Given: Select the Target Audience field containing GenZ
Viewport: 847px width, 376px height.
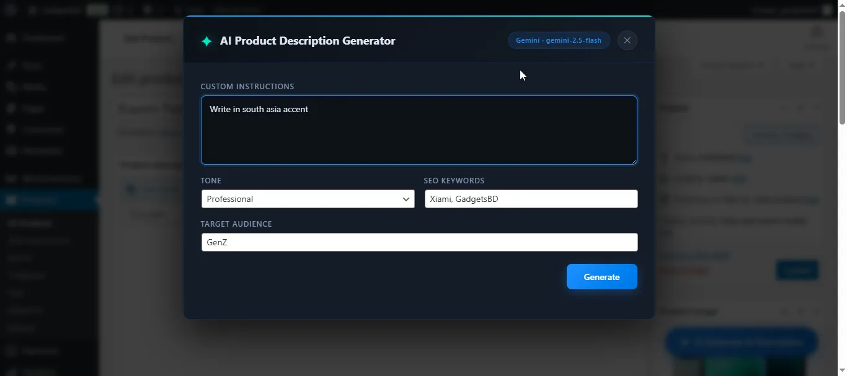Looking at the screenshot, I should point(419,242).
